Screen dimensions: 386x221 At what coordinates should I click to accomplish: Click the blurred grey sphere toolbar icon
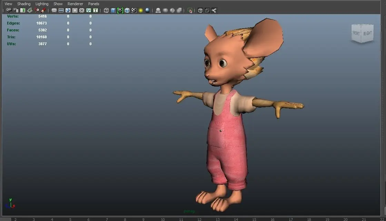[166, 10]
